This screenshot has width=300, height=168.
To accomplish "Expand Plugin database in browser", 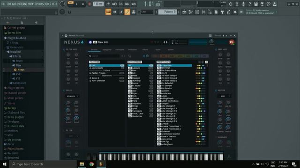I will click(17, 38).
